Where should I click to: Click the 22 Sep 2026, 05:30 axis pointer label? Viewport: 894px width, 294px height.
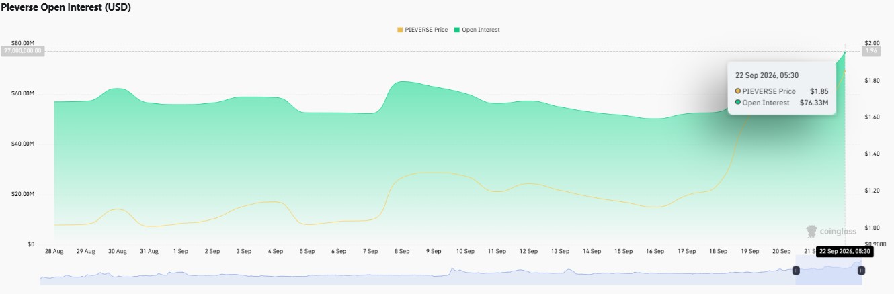(x=845, y=251)
